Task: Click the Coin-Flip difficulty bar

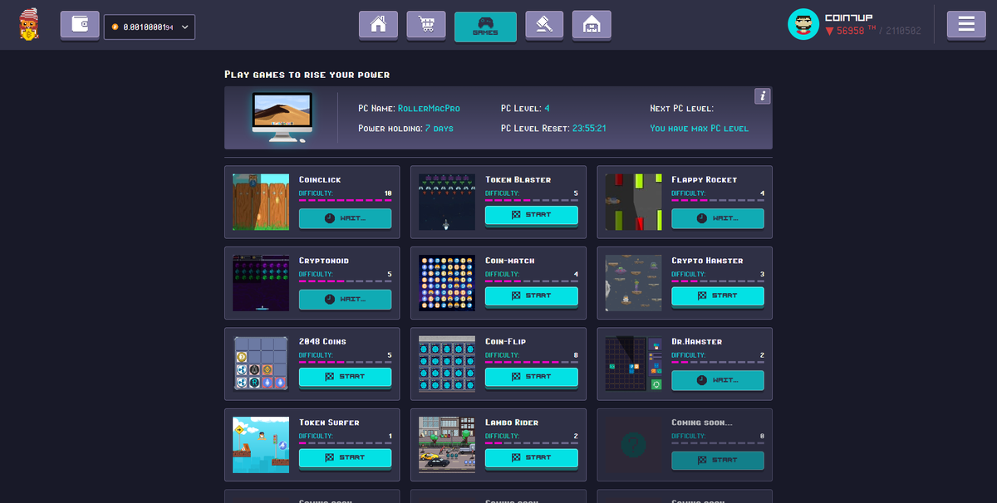Action: pos(531,362)
